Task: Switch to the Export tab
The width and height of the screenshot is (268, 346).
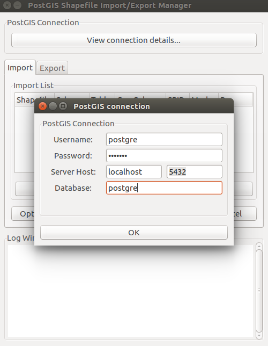Action: tap(52, 68)
